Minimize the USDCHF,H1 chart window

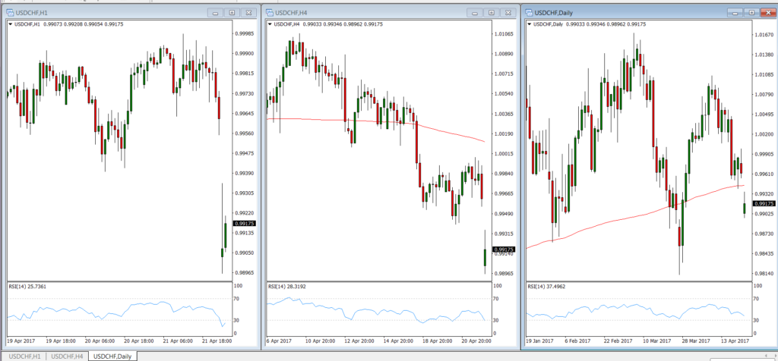[215, 13]
